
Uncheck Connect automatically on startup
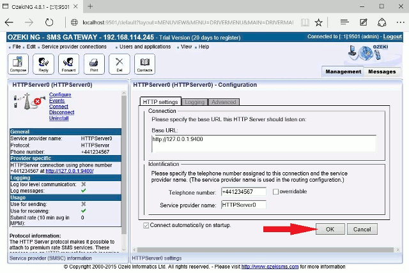click(147, 225)
